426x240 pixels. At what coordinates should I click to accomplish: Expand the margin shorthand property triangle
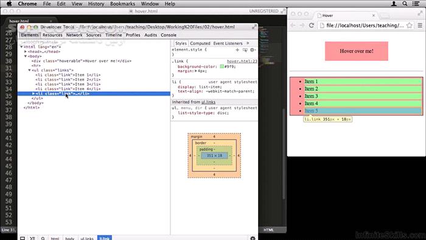click(x=195, y=71)
